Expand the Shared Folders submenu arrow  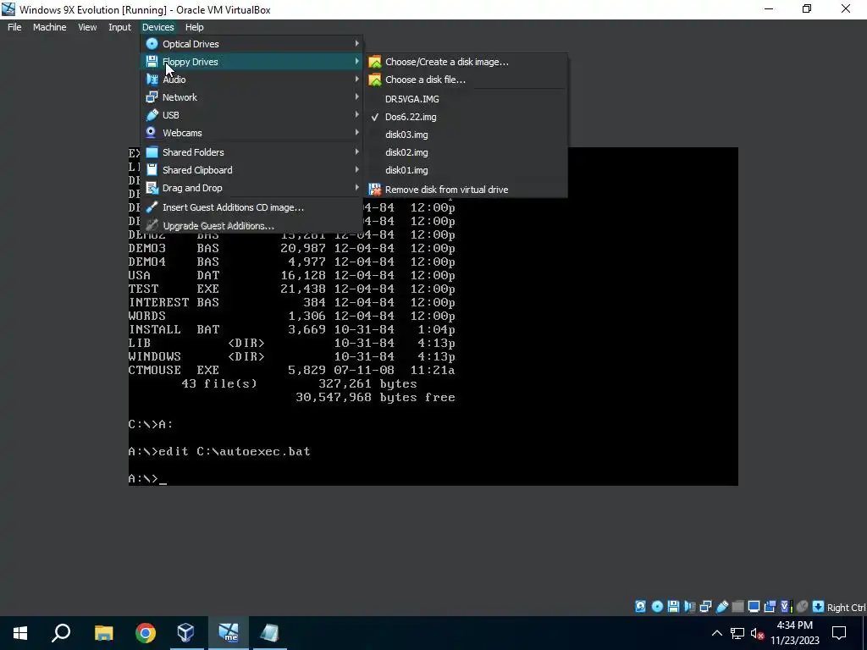pyautogui.click(x=356, y=151)
